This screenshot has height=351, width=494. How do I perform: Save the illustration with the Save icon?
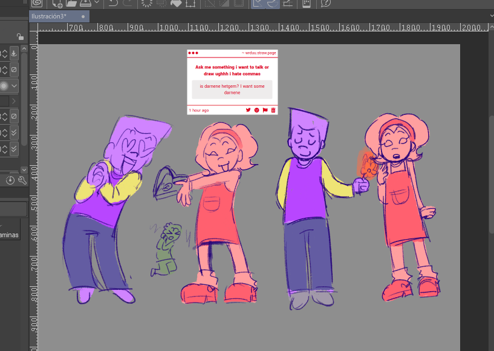pyautogui.click(x=86, y=3)
